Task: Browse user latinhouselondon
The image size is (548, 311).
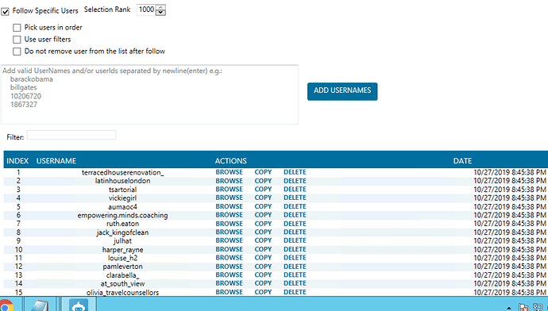Action: tap(229, 181)
